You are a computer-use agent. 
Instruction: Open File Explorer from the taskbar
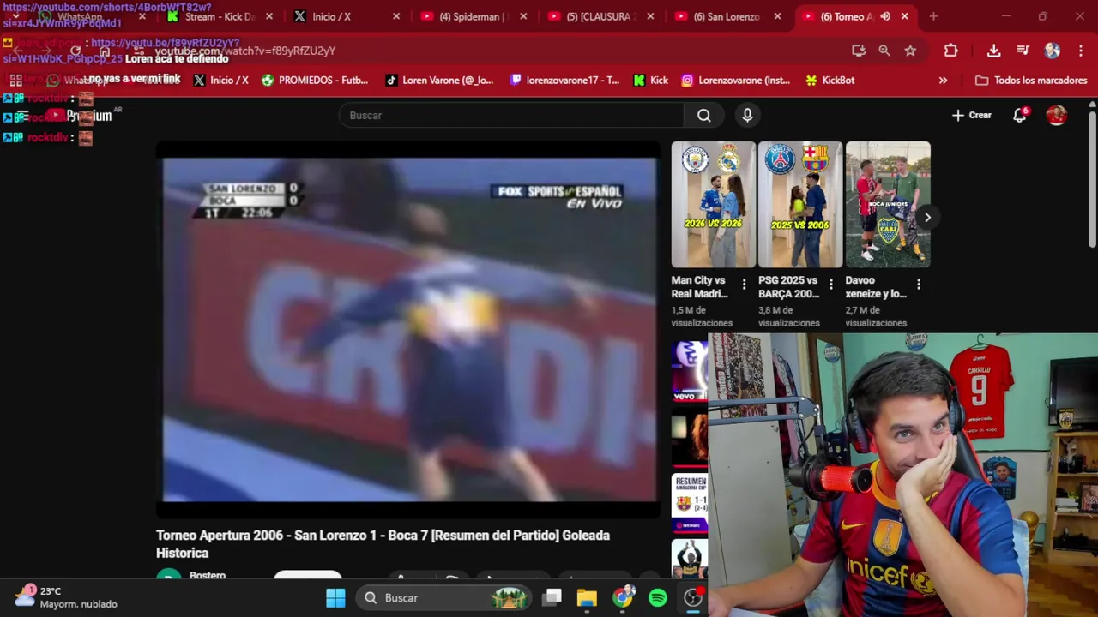pos(587,598)
